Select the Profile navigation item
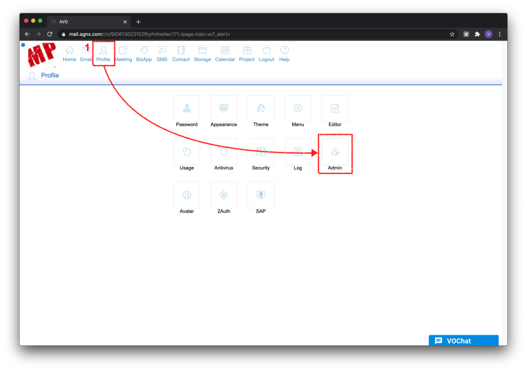The height and width of the screenshot is (371, 527). pos(103,53)
